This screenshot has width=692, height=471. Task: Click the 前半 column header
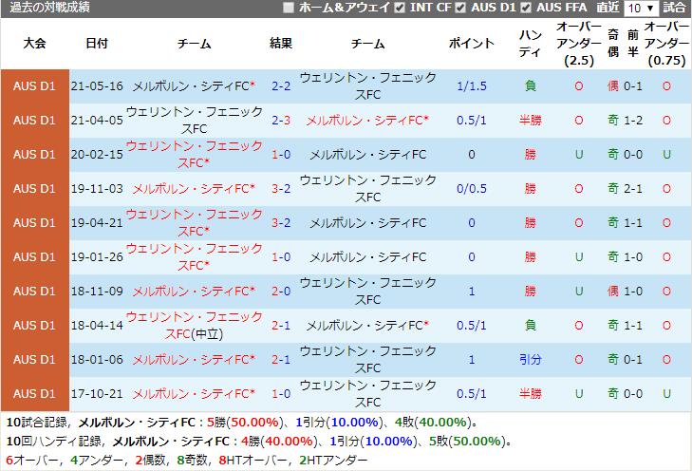pos(633,44)
